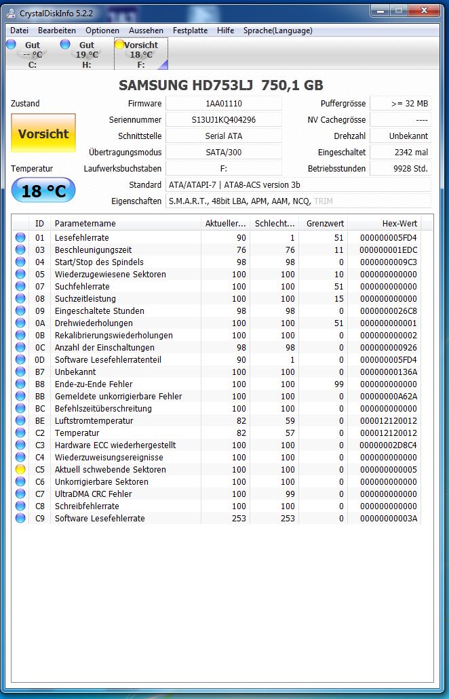Image resolution: width=449 pixels, height=699 pixels.
Task: Click the status dot beside Suchzeitleistung
Action: click(20, 299)
